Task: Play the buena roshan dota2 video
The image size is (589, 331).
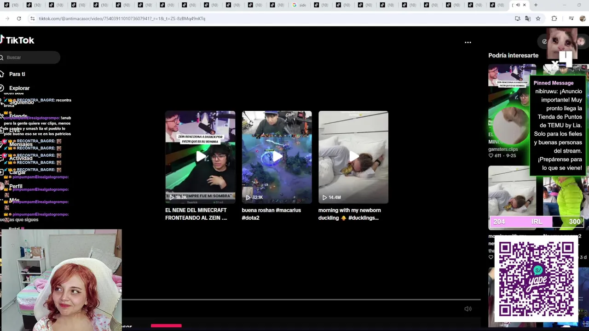Action: (x=277, y=157)
